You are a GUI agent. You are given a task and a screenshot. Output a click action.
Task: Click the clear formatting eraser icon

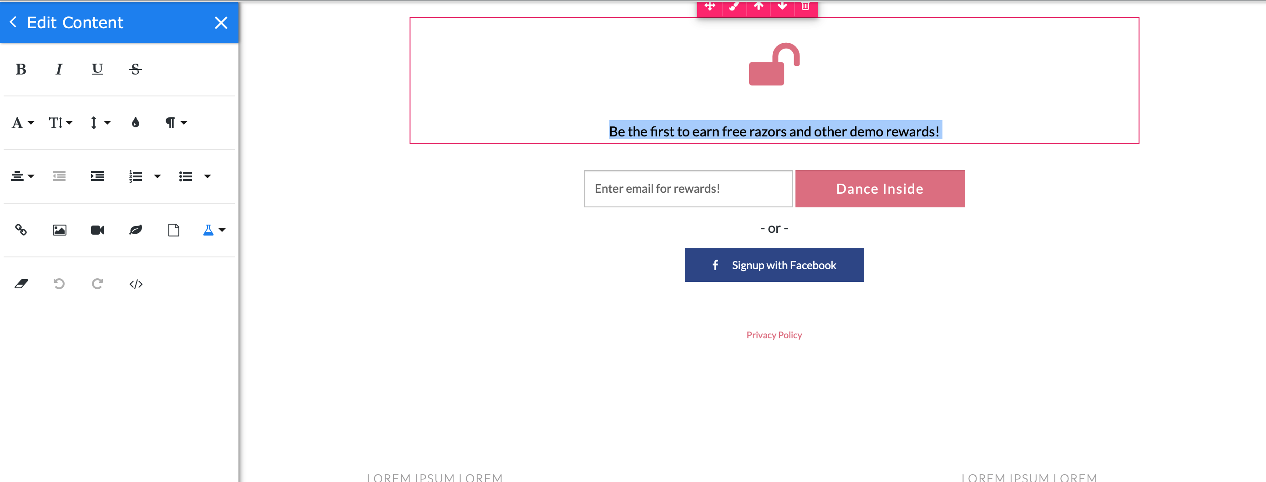click(21, 284)
